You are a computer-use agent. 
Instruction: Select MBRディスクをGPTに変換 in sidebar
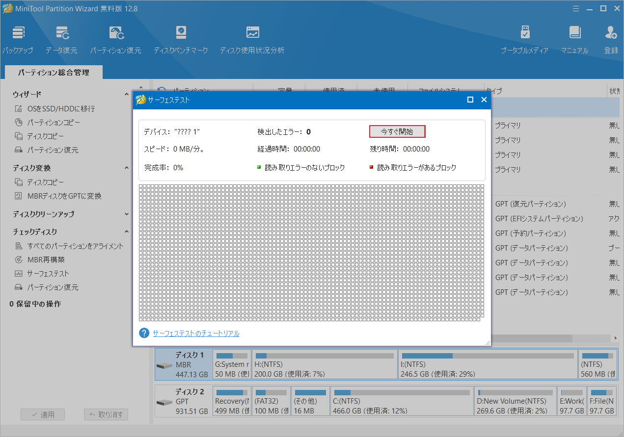[x=64, y=196]
